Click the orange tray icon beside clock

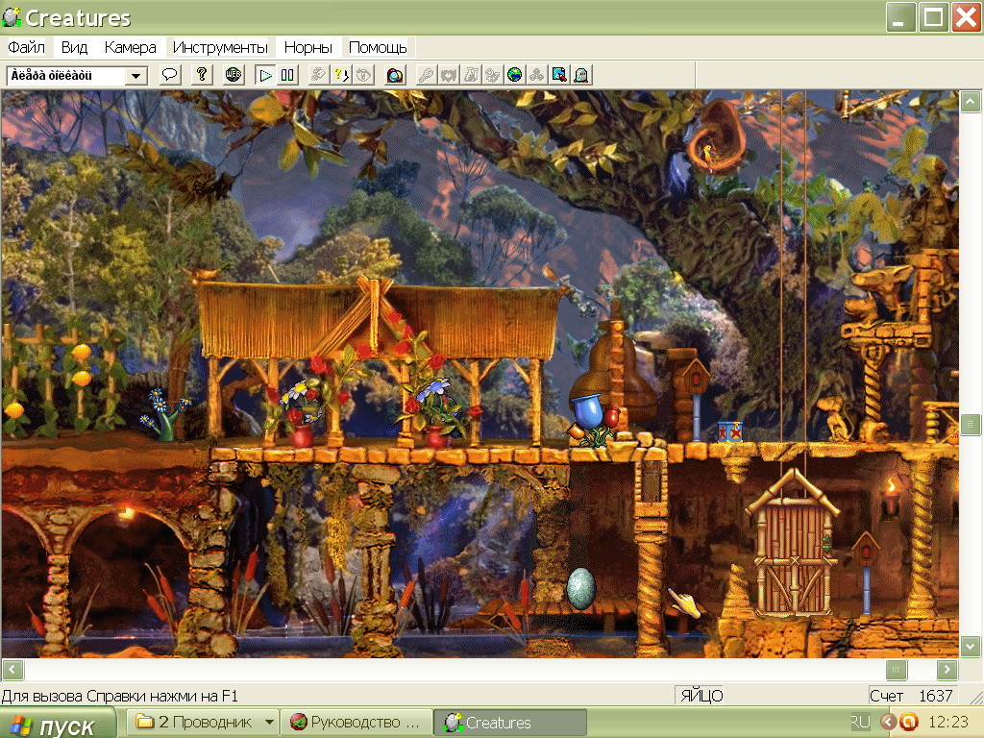click(908, 722)
